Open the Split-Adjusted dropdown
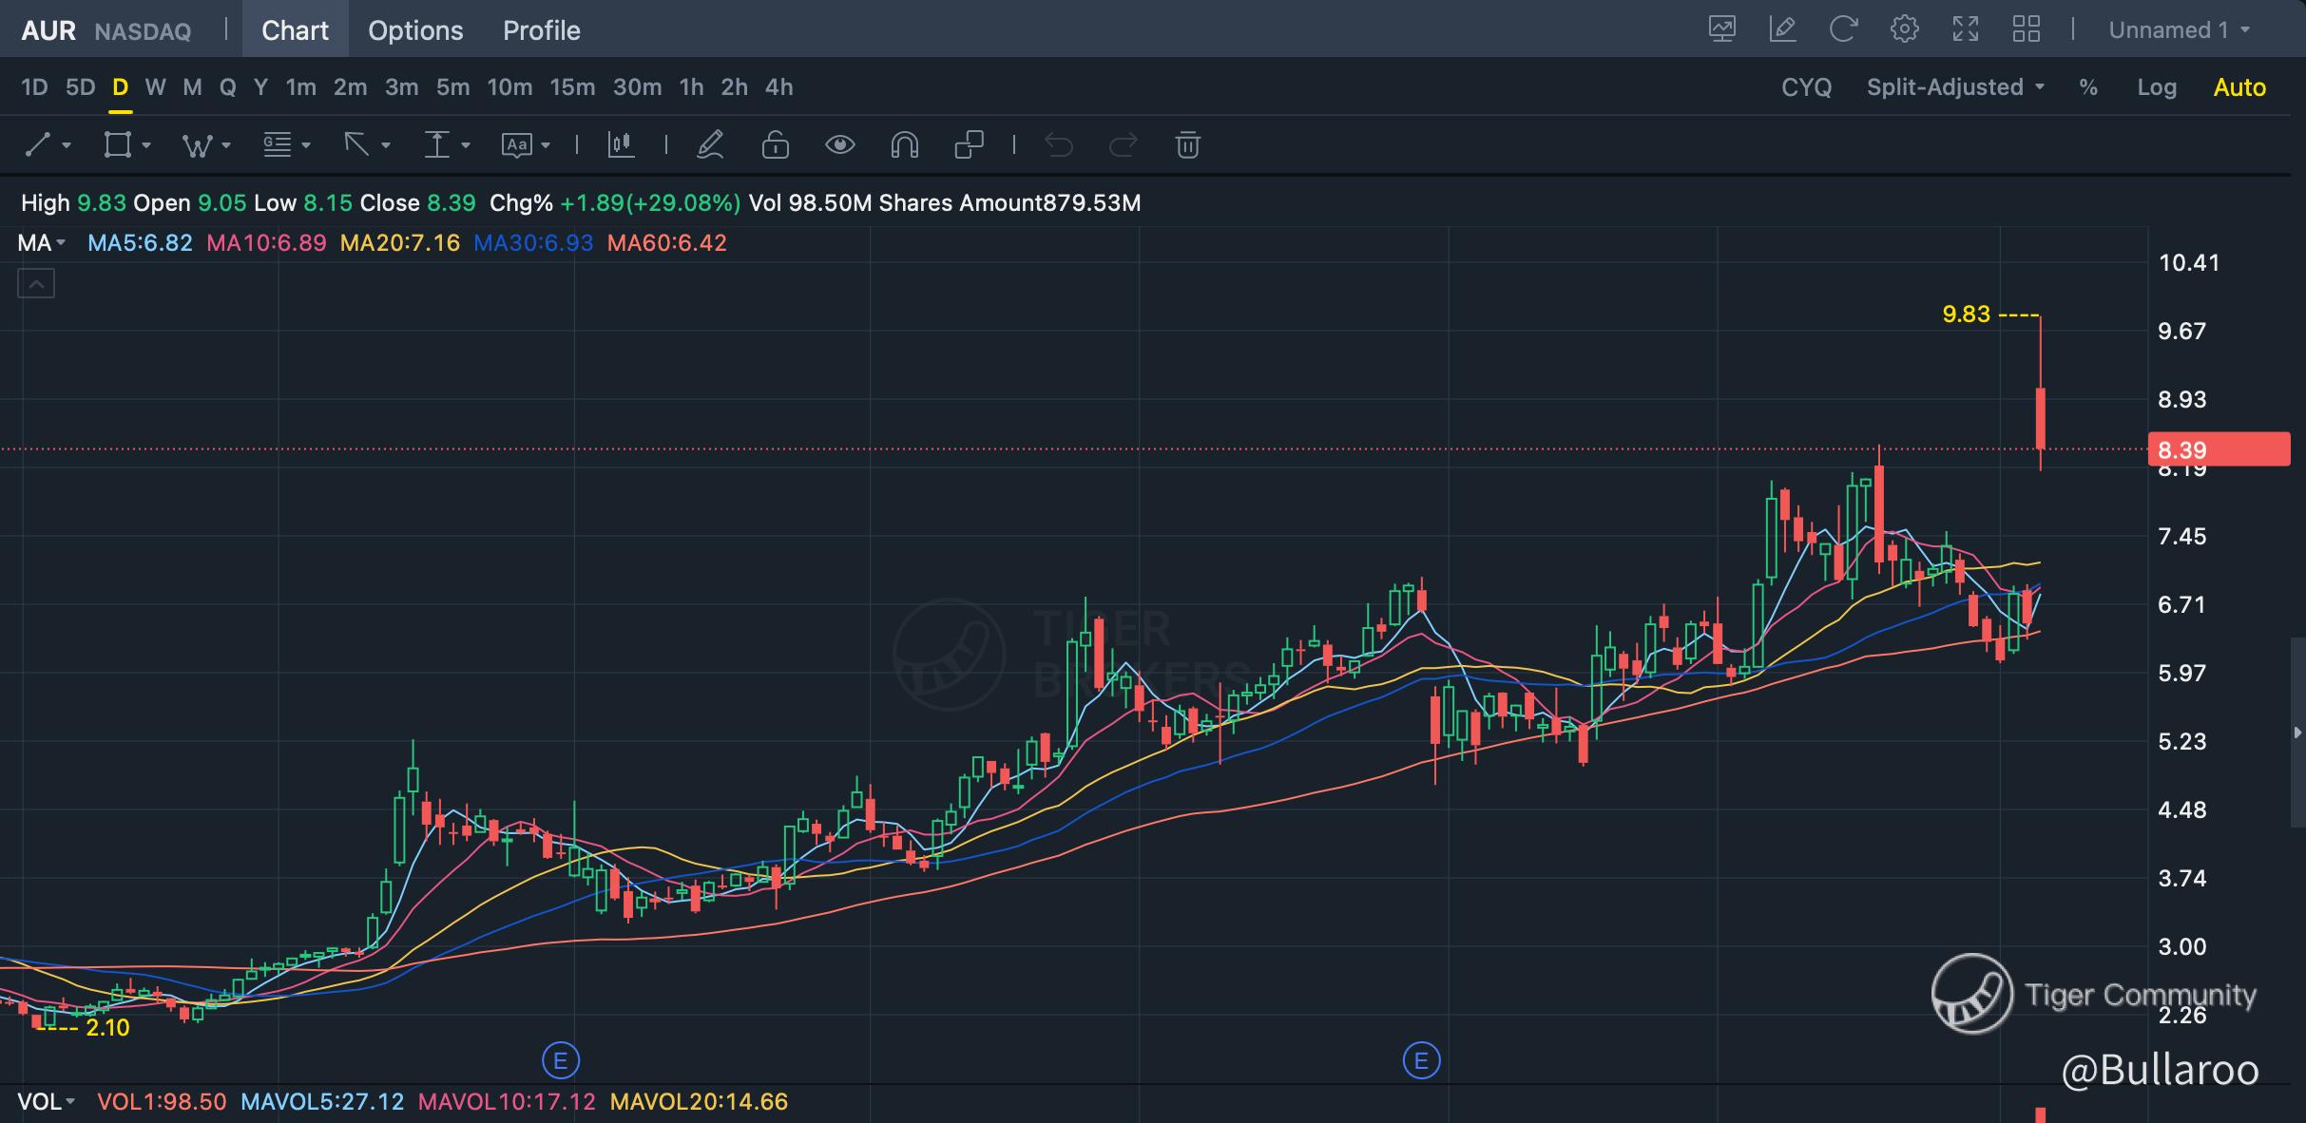This screenshot has width=2306, height=1123. (x=1954, y=87)
